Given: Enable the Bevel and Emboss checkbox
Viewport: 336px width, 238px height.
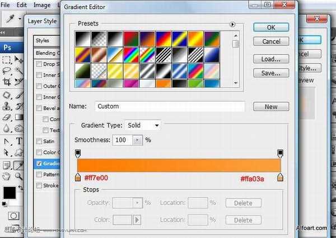Looking at the screenshot, I should pos(39,108).
